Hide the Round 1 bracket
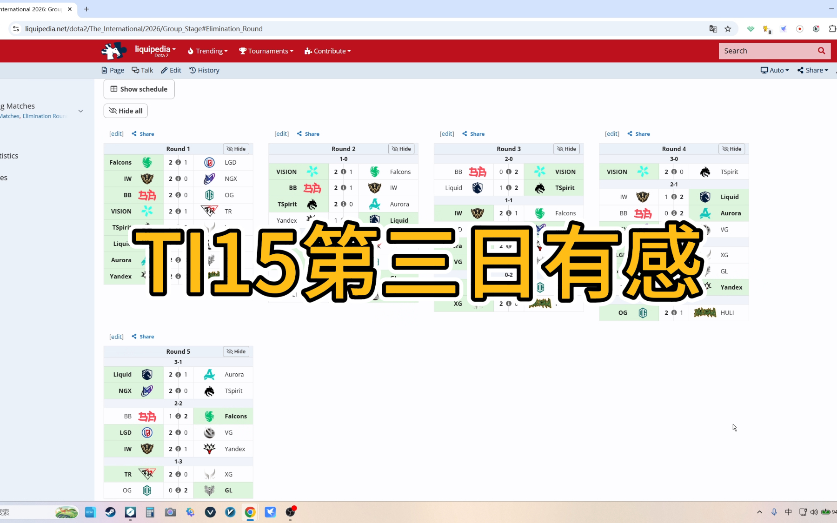Screen dimensions: 837x523 click(236, 149)
